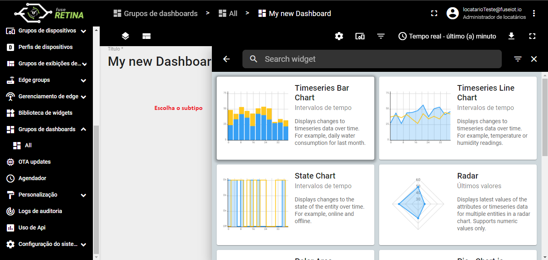Click the dashboard toolbar filter icon
This screenshot has height=260, width=548.
(381, 36)
